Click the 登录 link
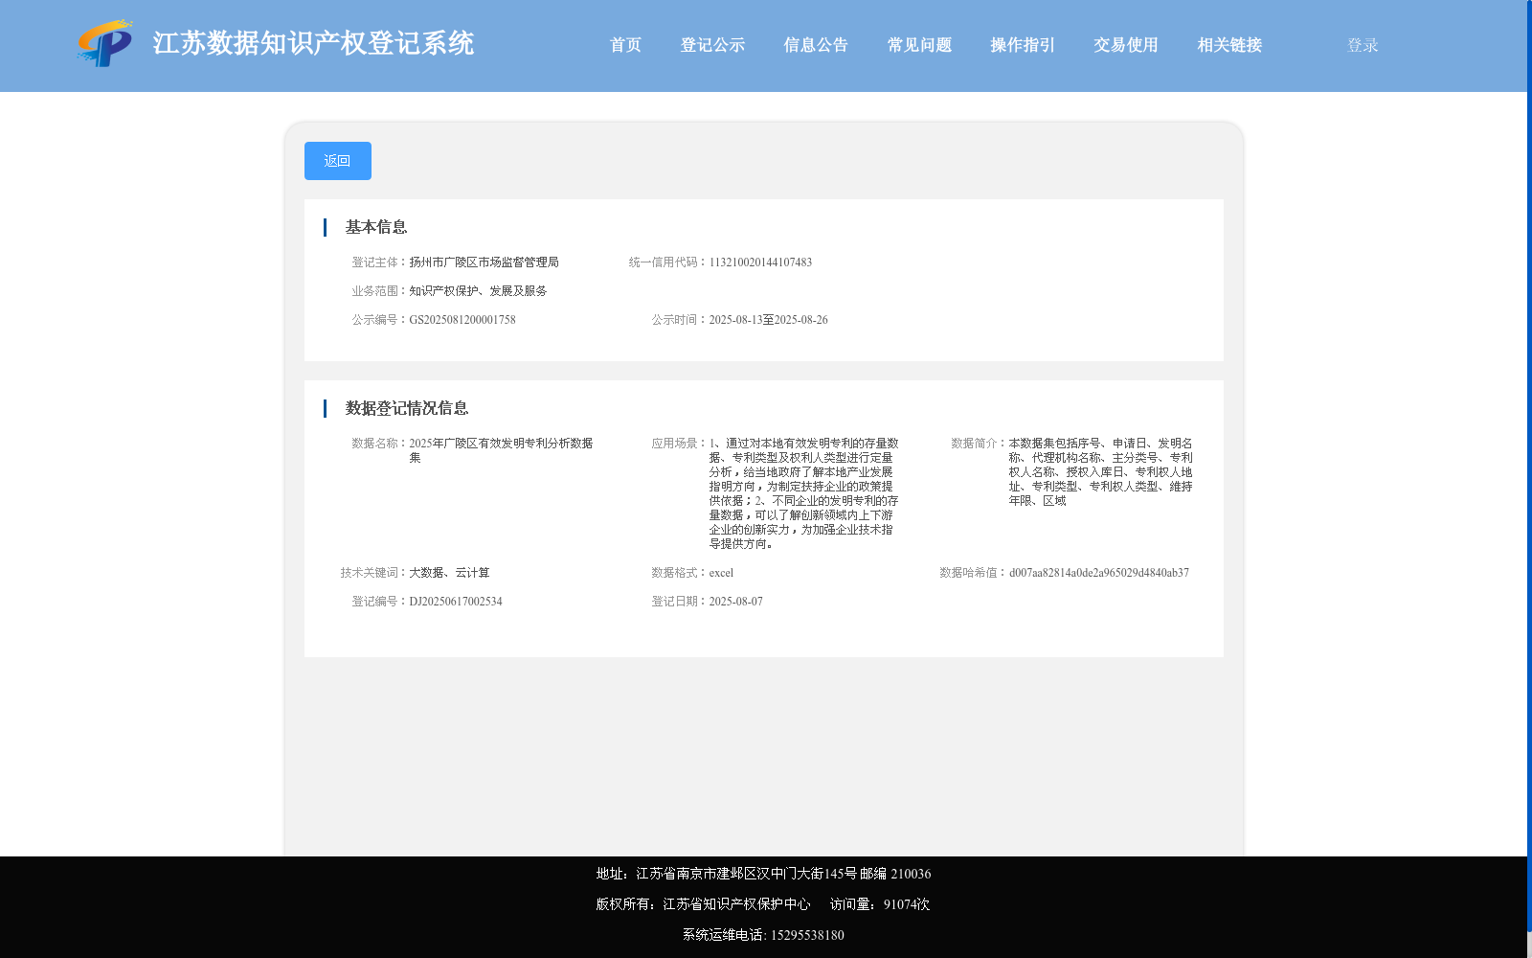Image resolution: width=1532 pixels, height=958 pixels. [1363, 45]
